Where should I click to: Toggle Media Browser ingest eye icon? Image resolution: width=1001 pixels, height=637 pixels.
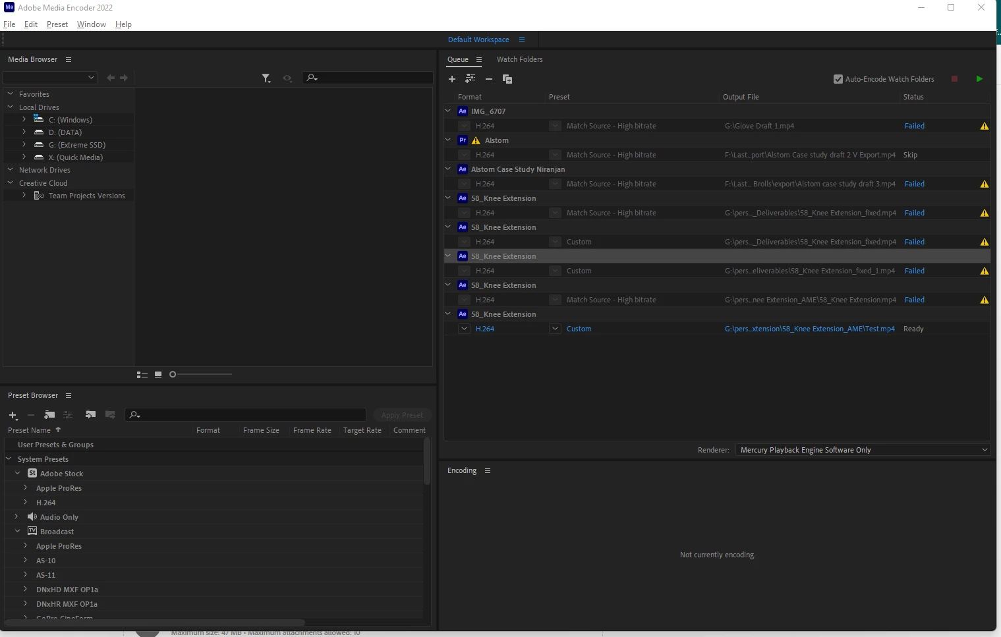click(287, 78)
